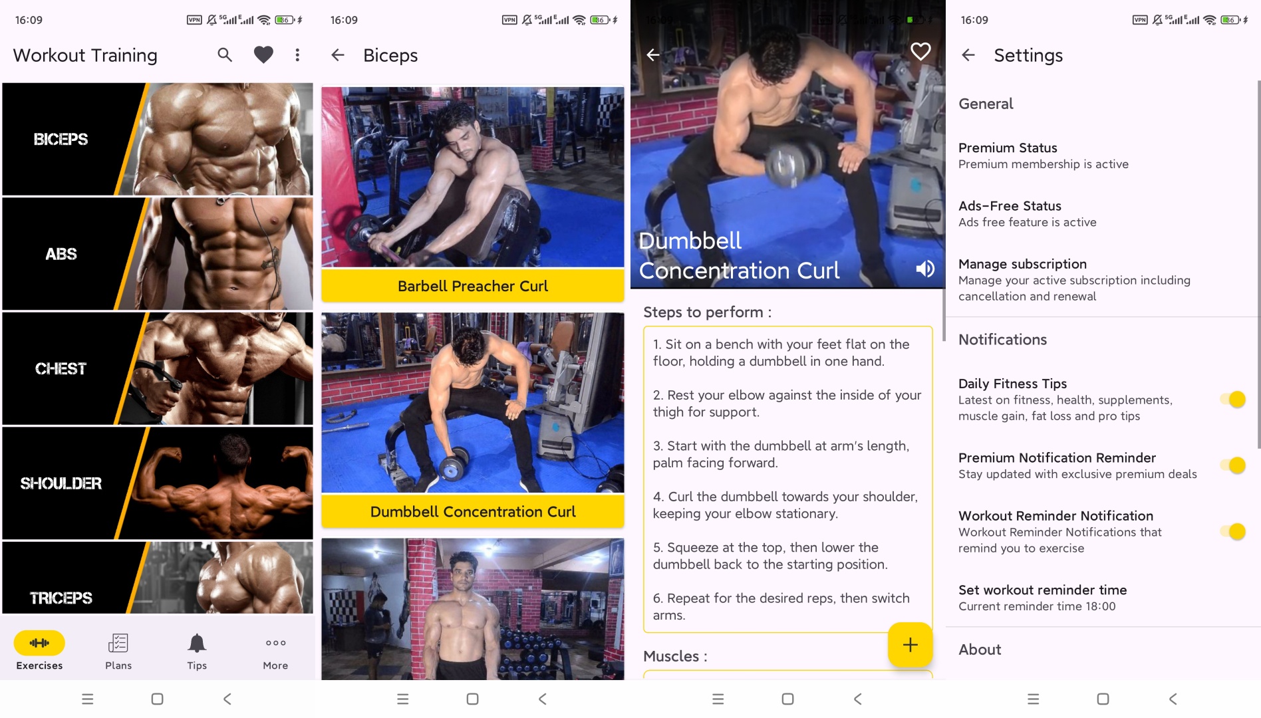Go back from the Biceps list
Screen dimensions: 1261x718
(339, 55)
